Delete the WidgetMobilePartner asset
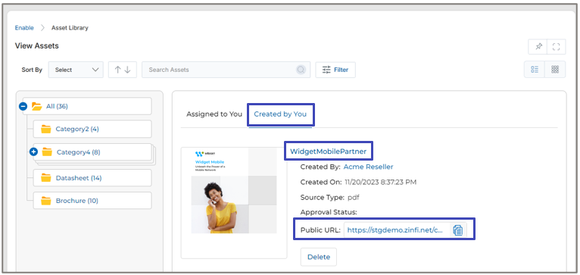580x275 pixels. tap(319, 257)
